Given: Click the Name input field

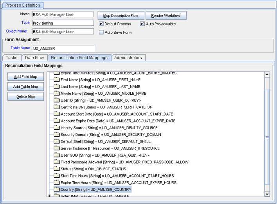Looking at the screenshot, I should [63, 14].
